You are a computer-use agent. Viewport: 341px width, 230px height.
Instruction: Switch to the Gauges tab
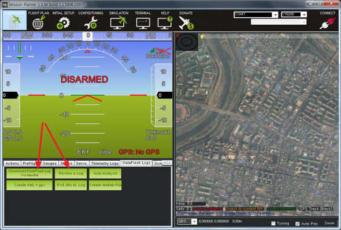(50, 163)
